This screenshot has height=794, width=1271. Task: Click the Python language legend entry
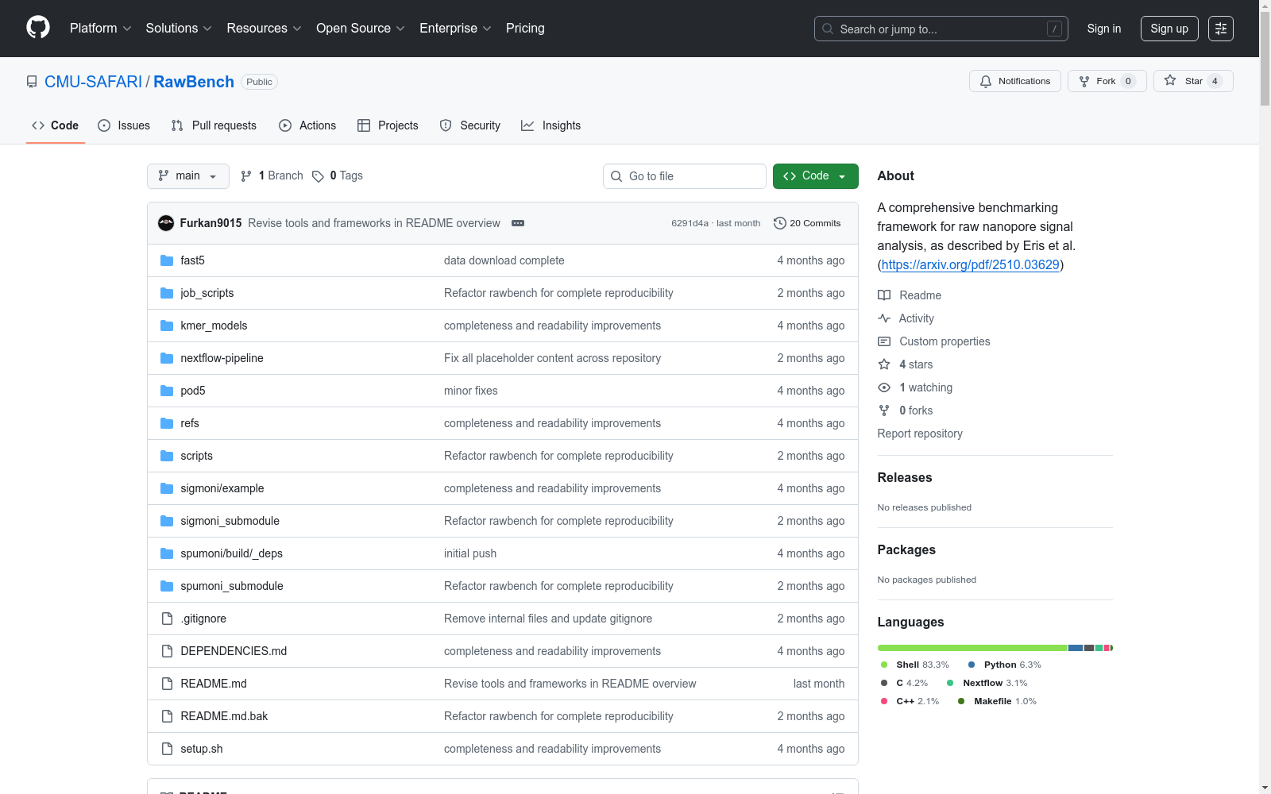click(1005, 665)
